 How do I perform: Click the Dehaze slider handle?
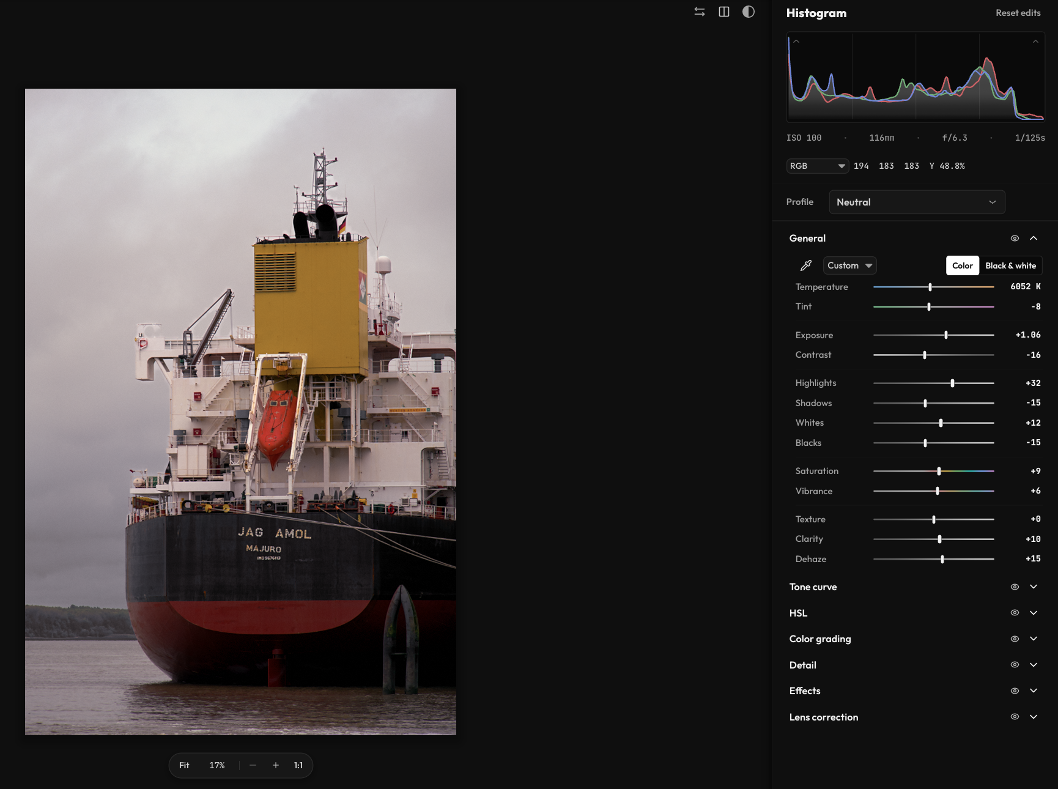tap(942, 559)
